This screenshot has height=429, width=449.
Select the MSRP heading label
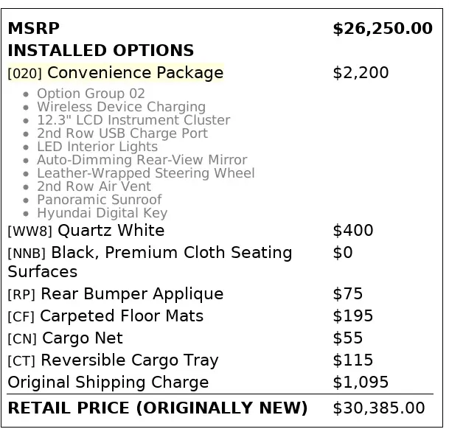point(33,29)
